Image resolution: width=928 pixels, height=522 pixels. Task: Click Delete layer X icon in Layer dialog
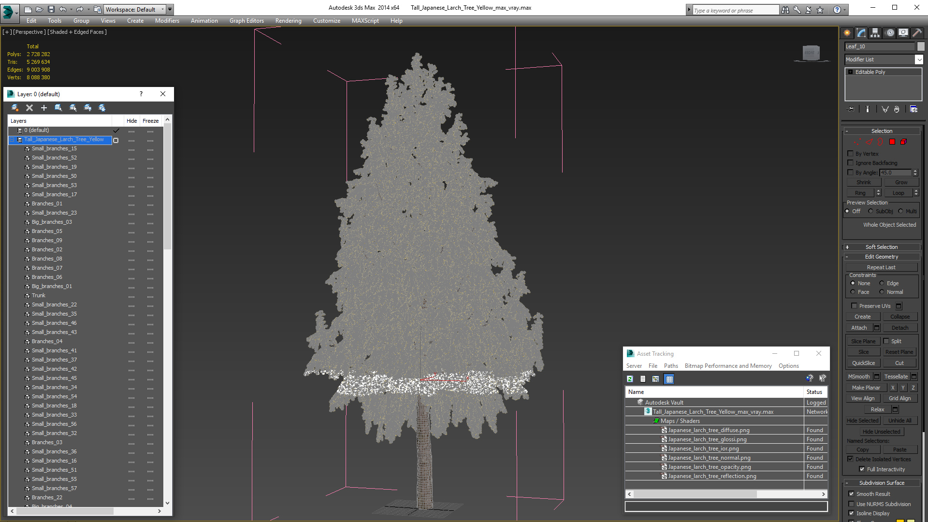tap(29, 108)
